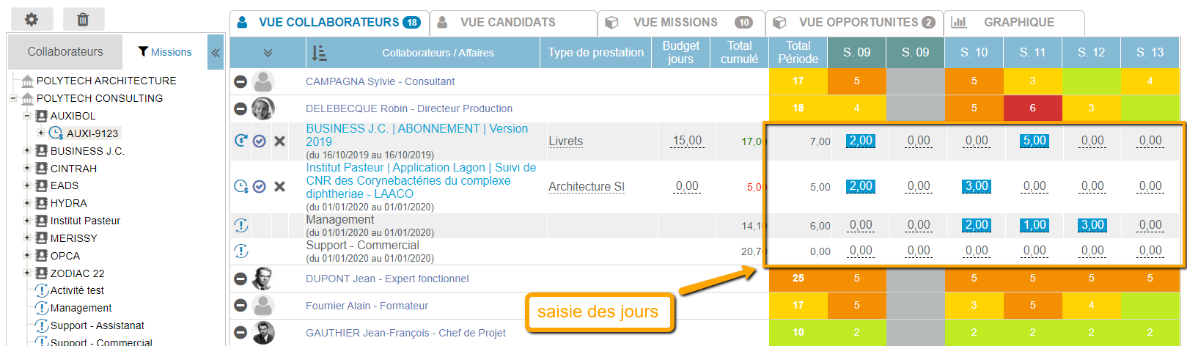Collapse CAMPAGNA Sylvie row with minus button
This screenshot has width=1187, height=346.
click(x=240, y=81)
